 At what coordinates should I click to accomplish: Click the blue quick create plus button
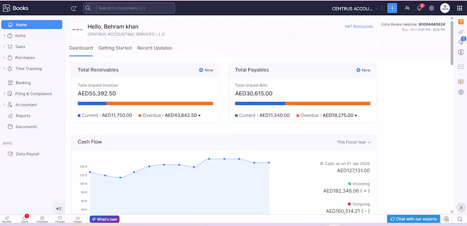[x=392, y=8]
